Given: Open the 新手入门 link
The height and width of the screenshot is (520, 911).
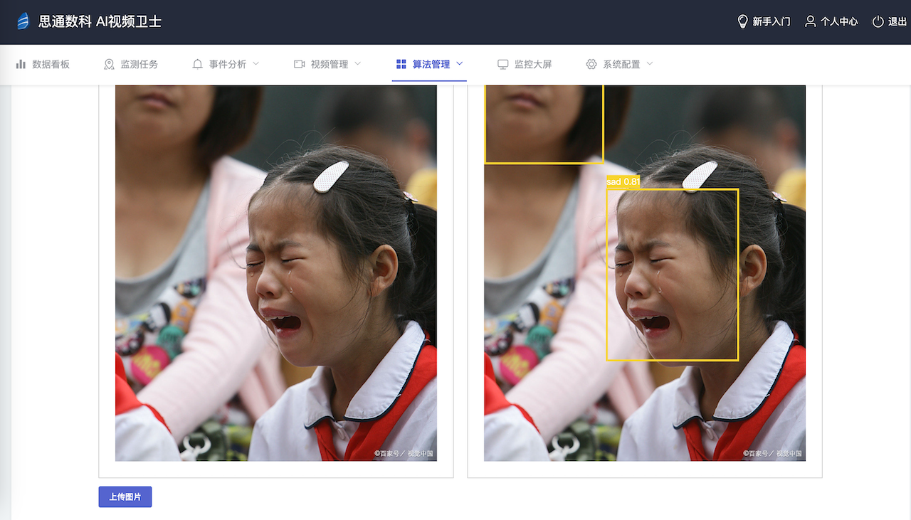Looking at the screenshot, I should [764, 21].
